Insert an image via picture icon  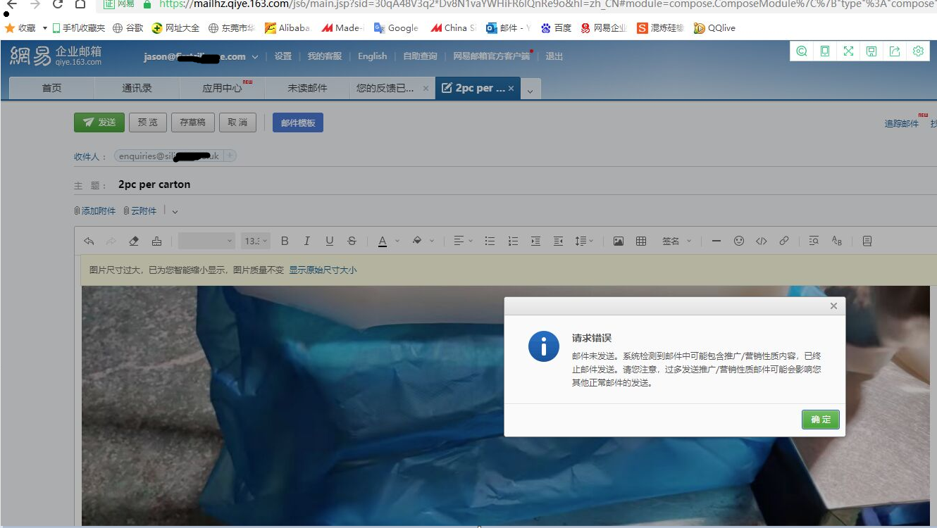[619, 241]
